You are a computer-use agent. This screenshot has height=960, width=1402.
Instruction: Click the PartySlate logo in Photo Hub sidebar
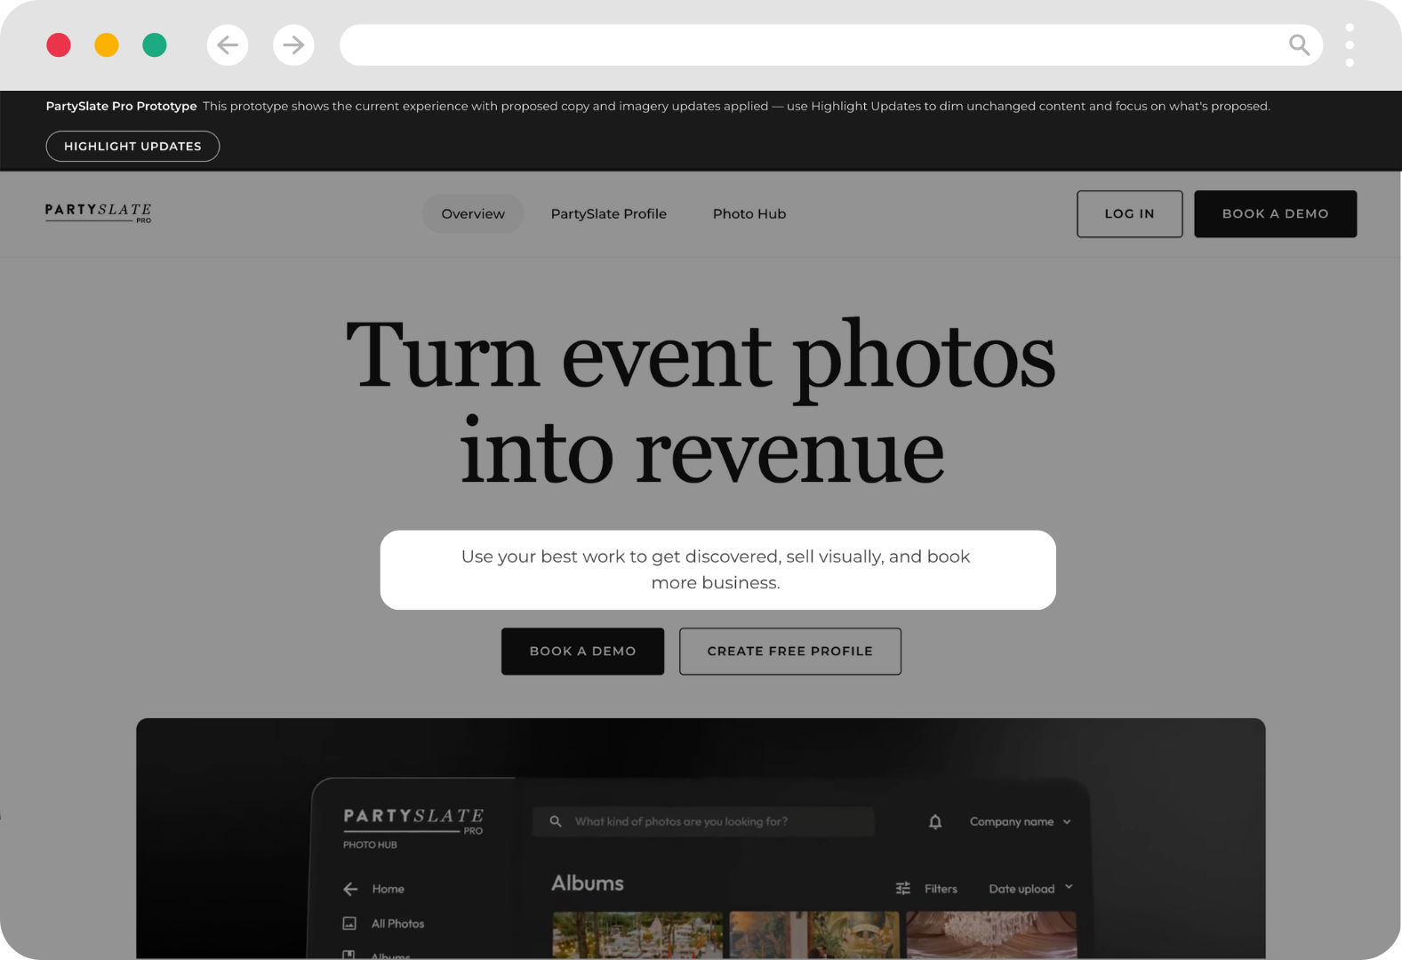(413, 820)
